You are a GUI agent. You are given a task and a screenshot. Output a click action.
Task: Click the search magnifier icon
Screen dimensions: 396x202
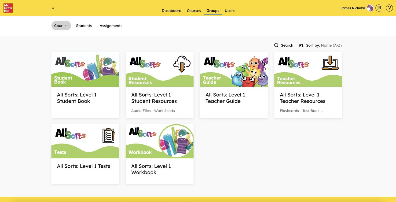click(276, 45)
